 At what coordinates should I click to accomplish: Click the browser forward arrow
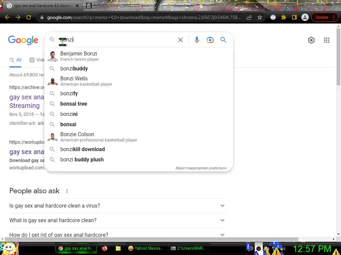pos(18,17)
